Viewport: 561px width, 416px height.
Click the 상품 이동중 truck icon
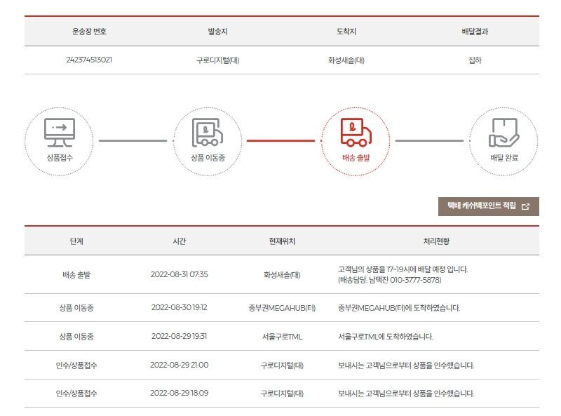pyautogui.click(x=208, y=133)
